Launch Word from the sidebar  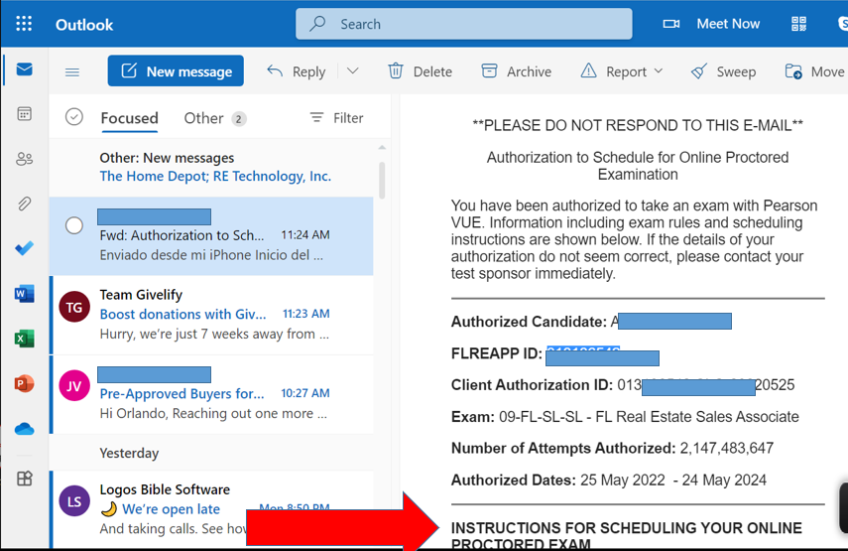click(25, 293)
